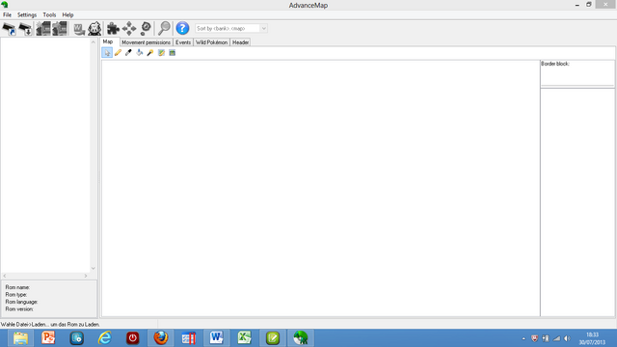Screen dimensions: 617x347
Task: Click the 'Rom name:' label
Action: click(17, 287)
